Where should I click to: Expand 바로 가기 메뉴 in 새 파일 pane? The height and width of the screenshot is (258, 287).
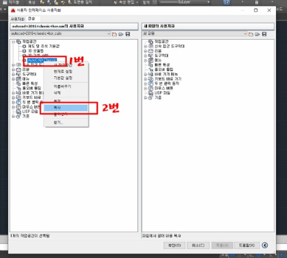coord(145,74)
